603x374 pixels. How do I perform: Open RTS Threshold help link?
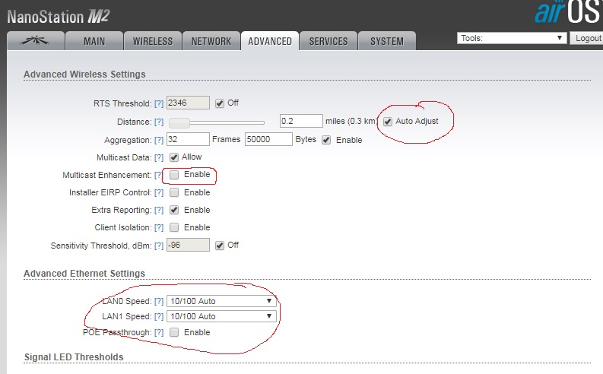[x=159, y=103]
